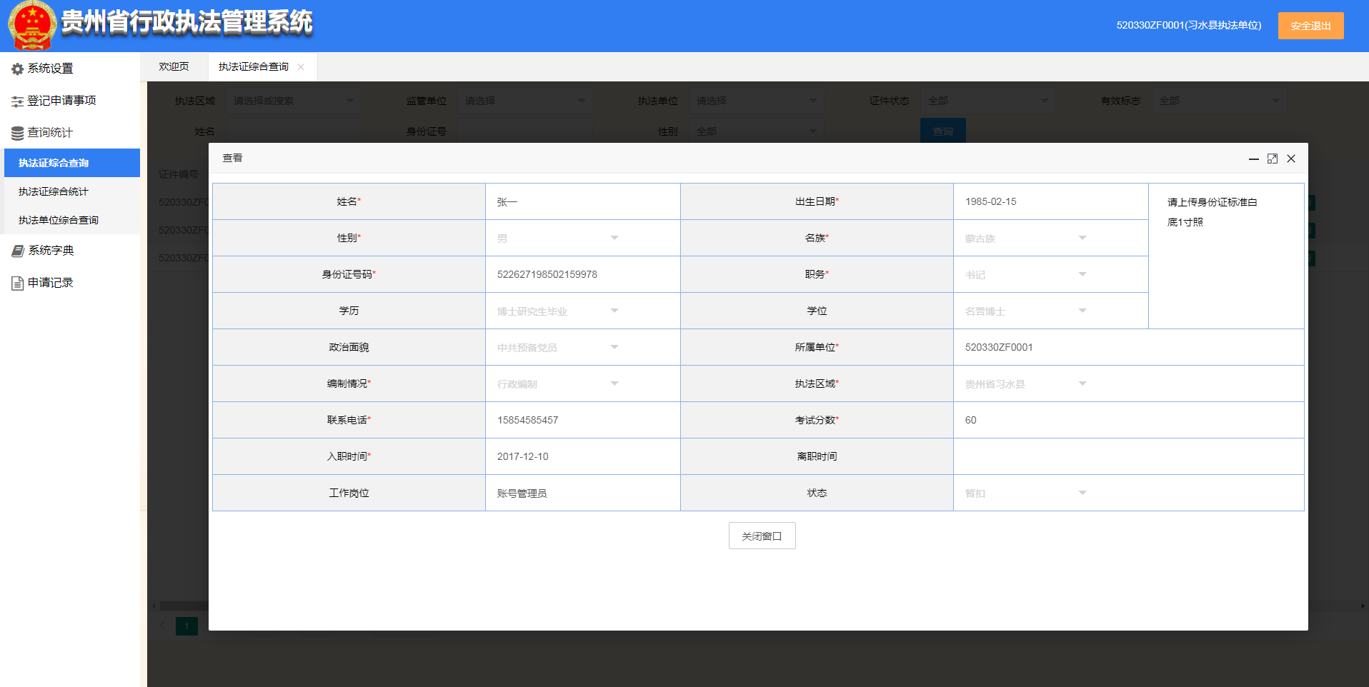Click the previous page arrow in pagination
This screenshot has width=1369, height=687.
click(163, 626)
